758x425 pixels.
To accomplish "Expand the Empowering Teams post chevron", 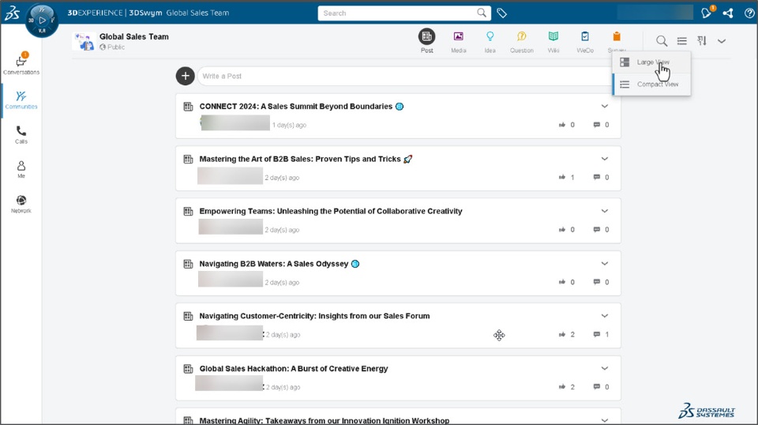I will [605, 211].
